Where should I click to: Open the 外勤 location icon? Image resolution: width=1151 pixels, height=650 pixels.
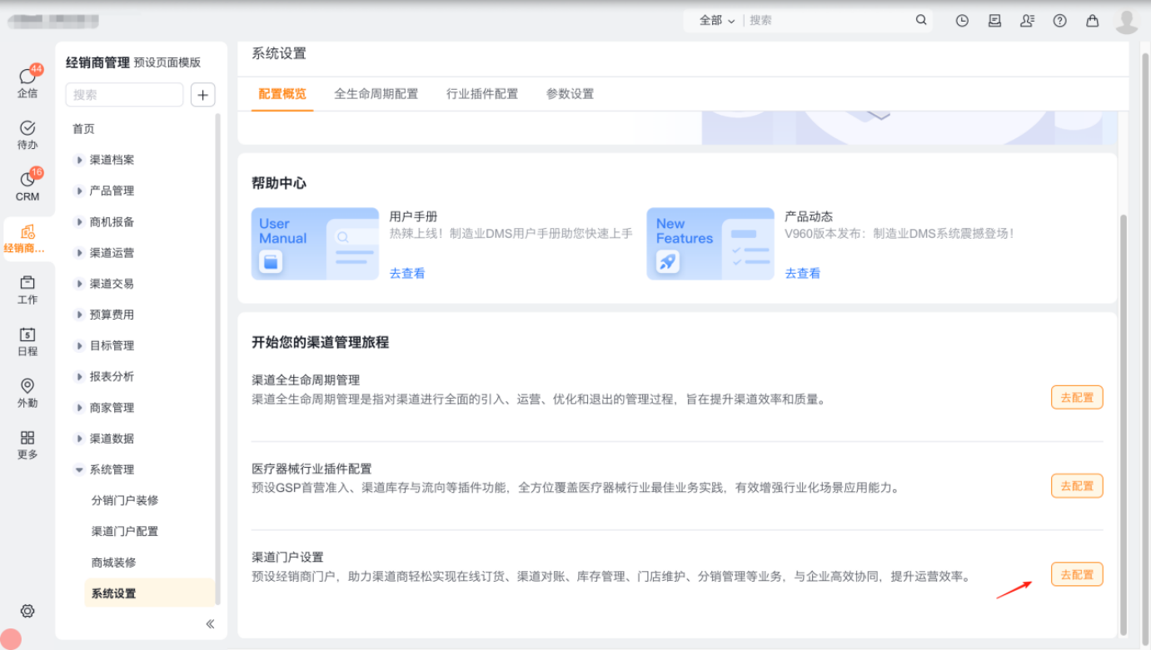pos(27,392)
